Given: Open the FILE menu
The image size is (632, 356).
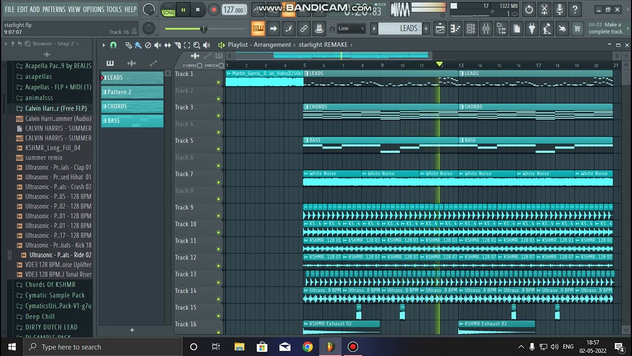Looking at the screenshot, I should tap(9, 9).
